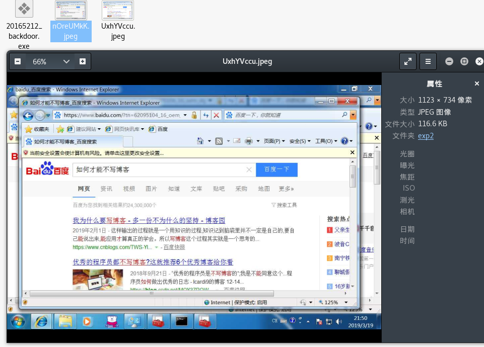Open the 安全(S) menu
This screenshot has height=347, width=484.
pos(300,141)
